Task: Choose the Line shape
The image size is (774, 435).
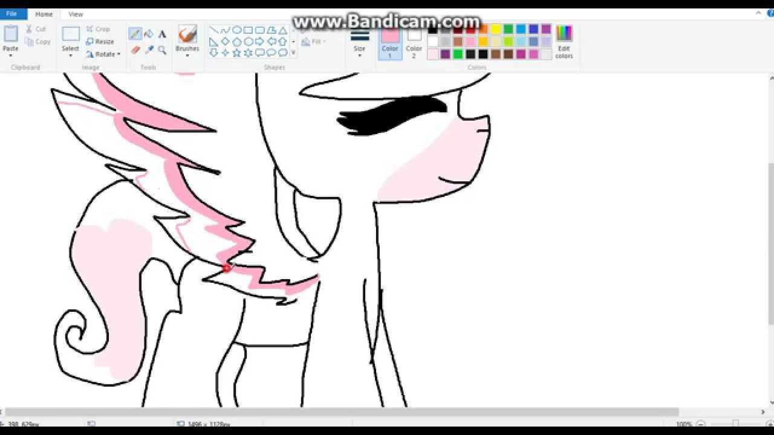Action: tap(214, 30)
